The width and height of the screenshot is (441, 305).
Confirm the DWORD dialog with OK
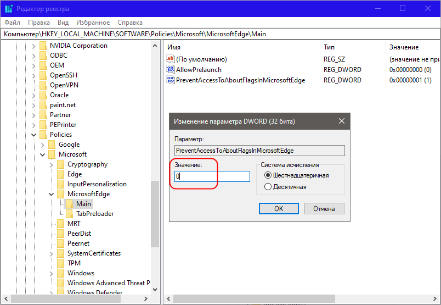click(x=279, y=209)
